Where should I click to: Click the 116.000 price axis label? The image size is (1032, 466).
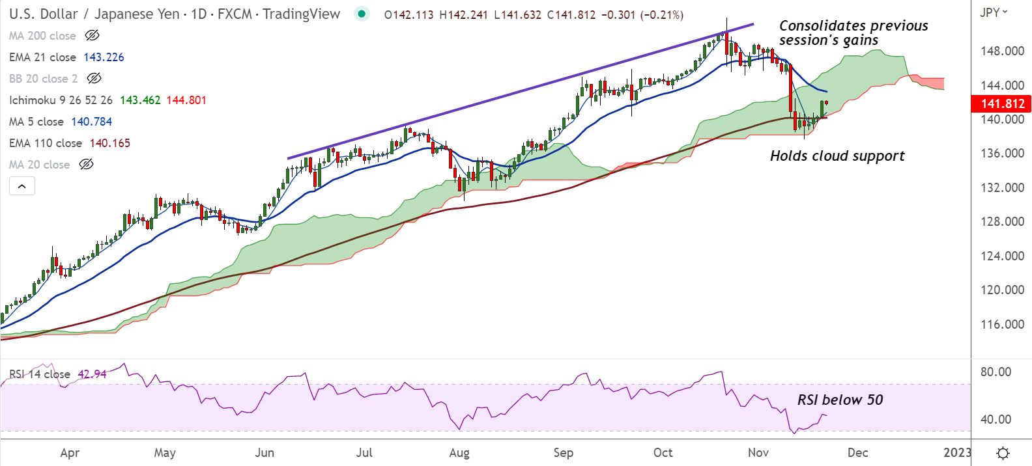[x=1002, y=324]
